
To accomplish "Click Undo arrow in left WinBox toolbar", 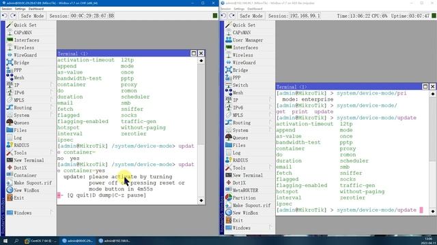I will point(5,16).
